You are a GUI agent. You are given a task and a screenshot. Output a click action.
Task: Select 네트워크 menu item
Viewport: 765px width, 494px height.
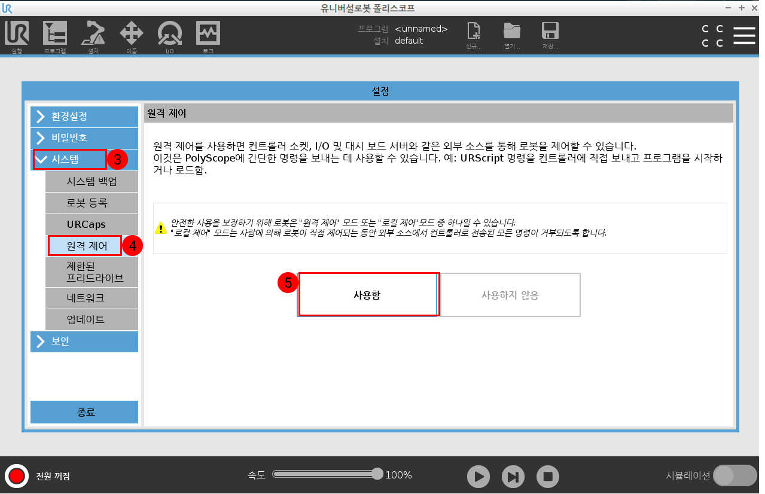coord(92,298)
